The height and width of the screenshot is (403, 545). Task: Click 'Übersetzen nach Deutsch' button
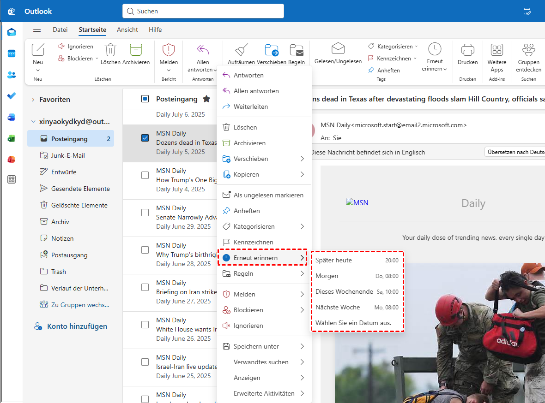515,152
